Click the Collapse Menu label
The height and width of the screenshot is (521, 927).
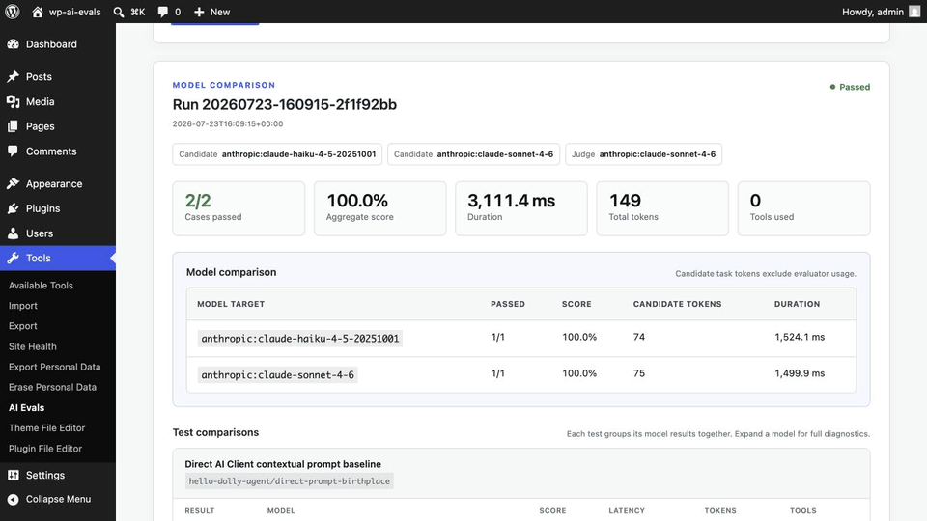(59, 499)
